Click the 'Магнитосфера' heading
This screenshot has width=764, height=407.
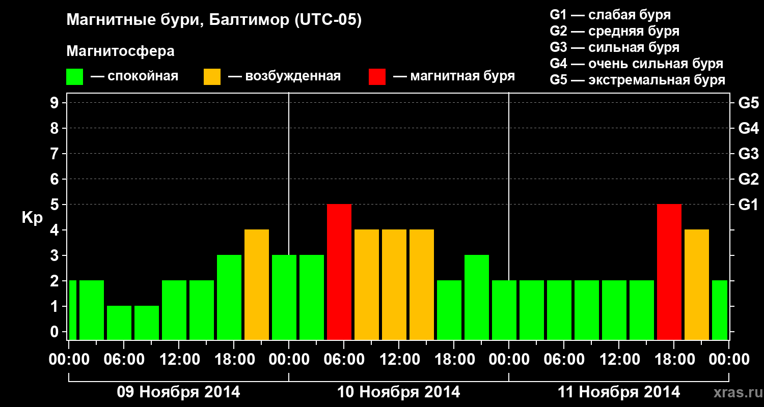tap(121, 51)
